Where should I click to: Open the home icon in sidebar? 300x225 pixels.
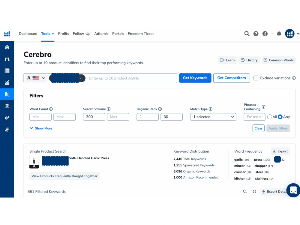pos(7,47)
